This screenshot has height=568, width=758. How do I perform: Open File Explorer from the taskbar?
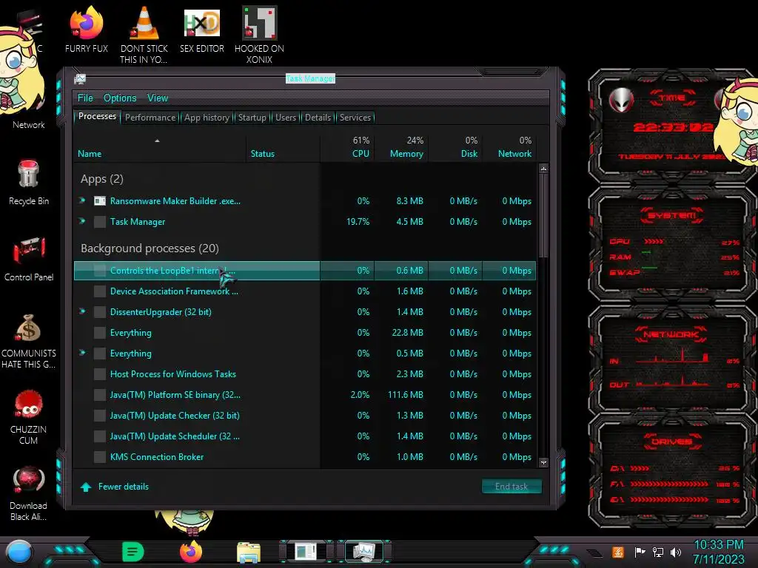click(x=249, y=552)
